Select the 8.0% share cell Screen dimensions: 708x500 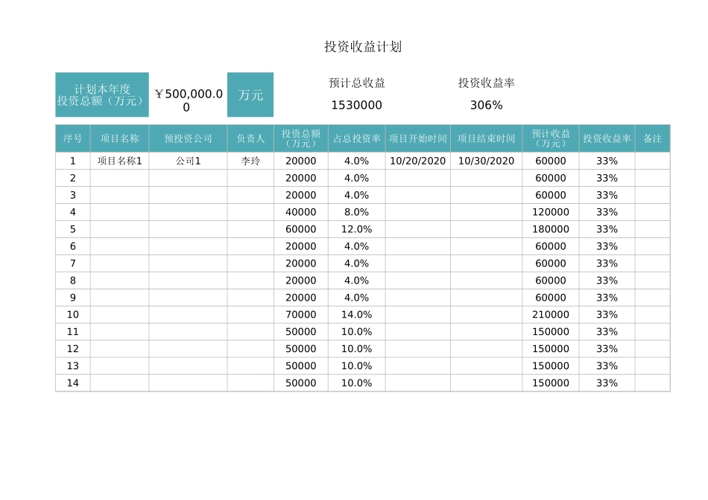(x=357, y=212)
